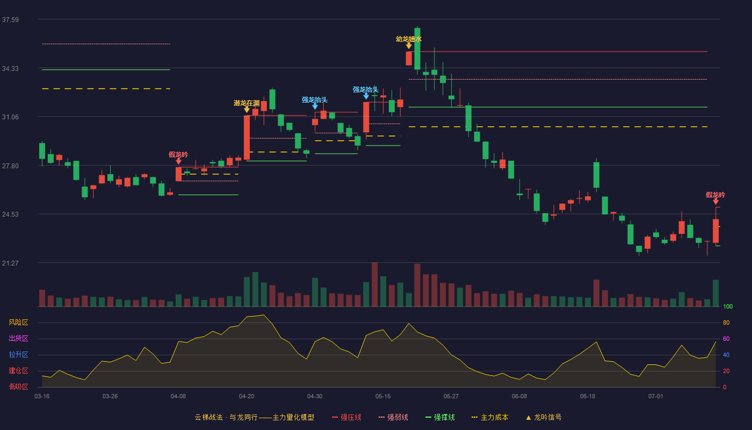Toggle the 强撑线 legend series
Image resolution: width=752 pixels, height=430 pixels.
click(x=440, y=417)
